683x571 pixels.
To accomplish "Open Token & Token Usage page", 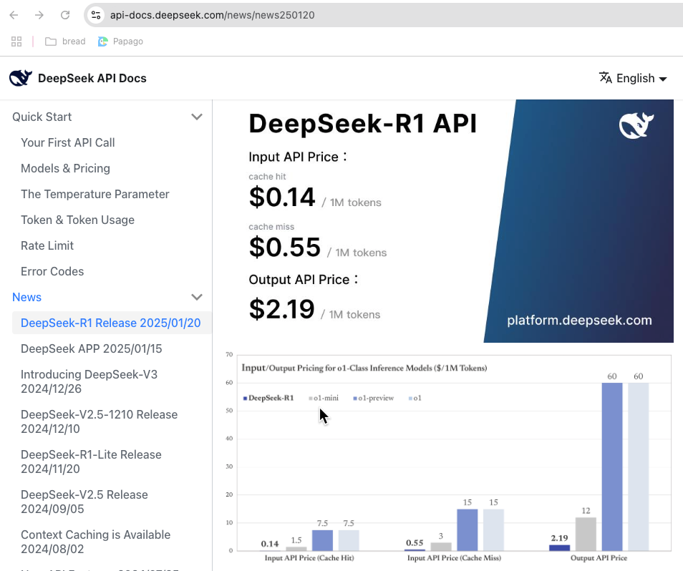I will 77,220.
